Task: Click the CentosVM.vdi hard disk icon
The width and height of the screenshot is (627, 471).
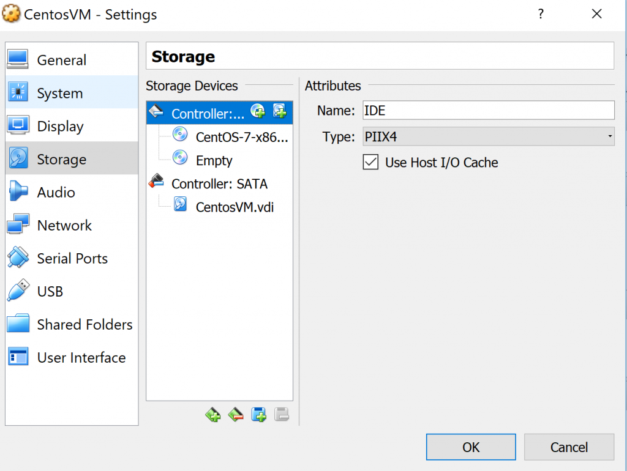Action: point(181,204)
